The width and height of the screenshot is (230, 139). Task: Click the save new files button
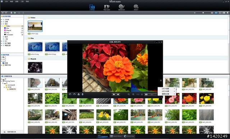12,132
